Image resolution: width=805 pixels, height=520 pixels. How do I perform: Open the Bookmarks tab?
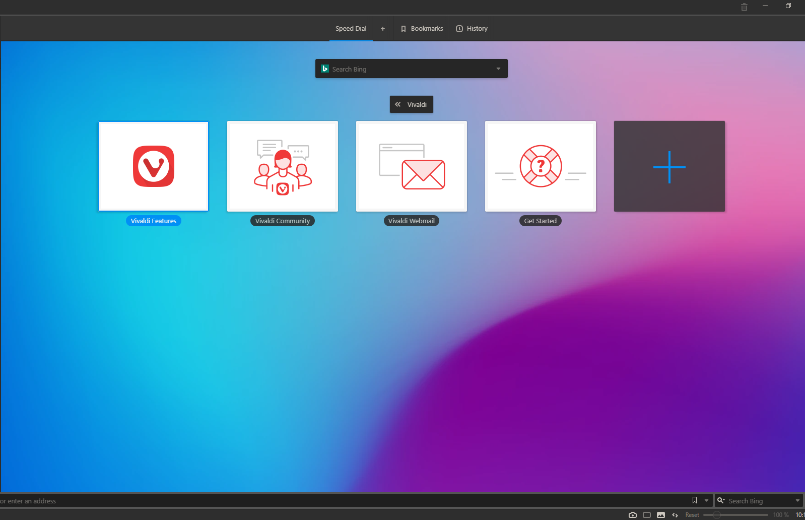[422, 29]
